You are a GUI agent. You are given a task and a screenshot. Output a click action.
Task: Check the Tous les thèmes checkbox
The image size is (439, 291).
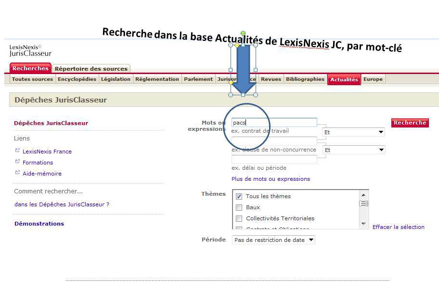pos(239,196)
